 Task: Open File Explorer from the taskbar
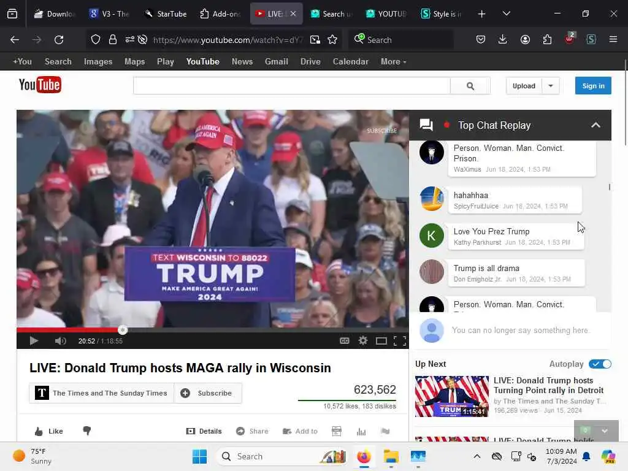tap(391, 456)
